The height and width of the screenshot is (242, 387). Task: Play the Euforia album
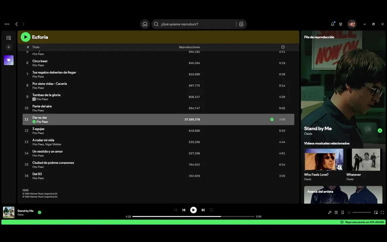26,37
